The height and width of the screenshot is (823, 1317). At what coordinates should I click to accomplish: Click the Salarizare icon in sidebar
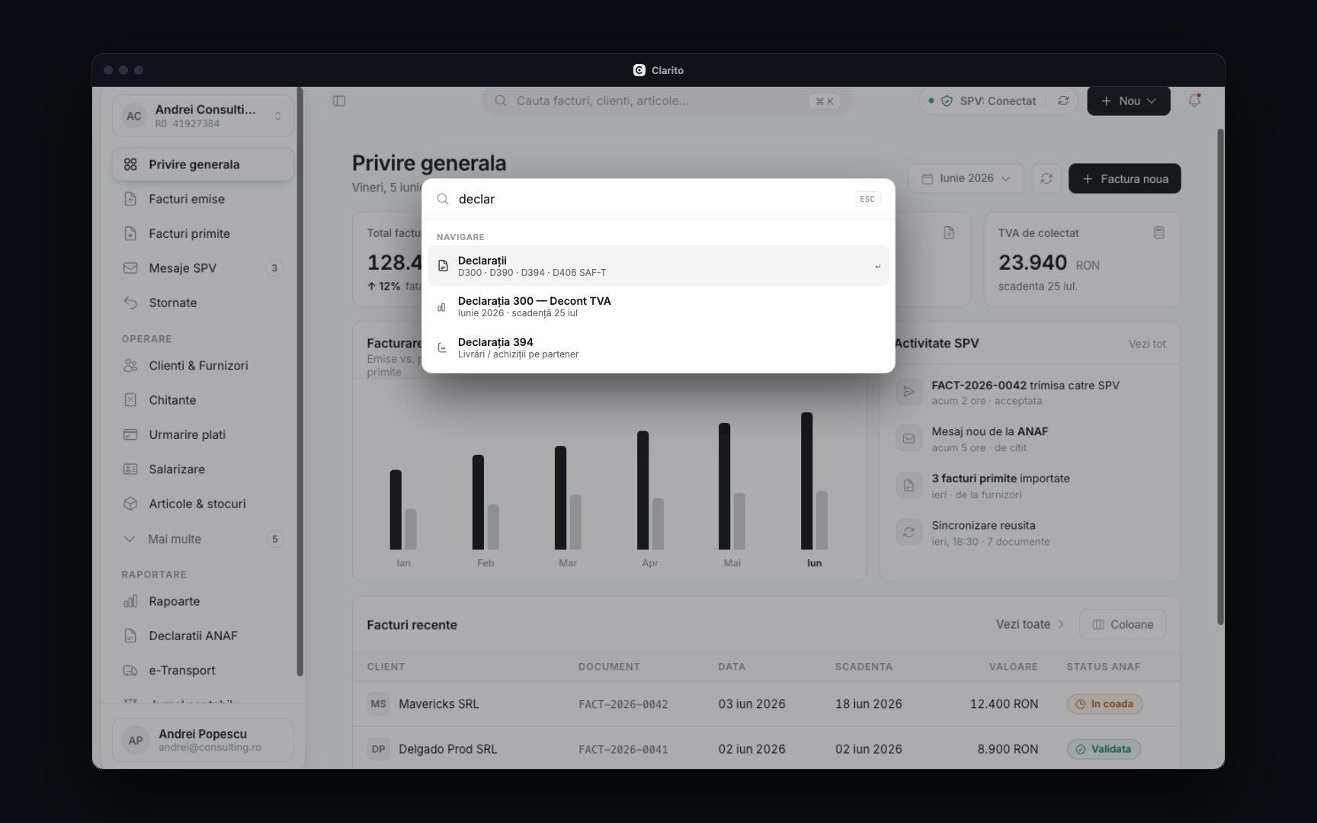(x=130, y=469)
